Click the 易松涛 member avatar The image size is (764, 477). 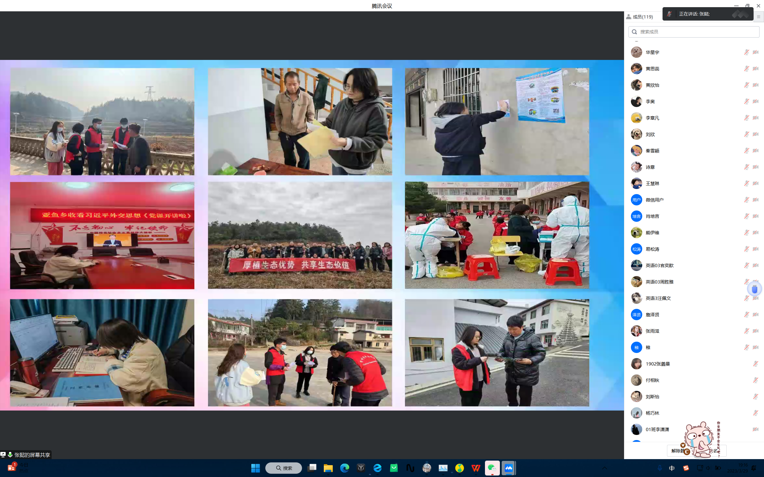636,249
